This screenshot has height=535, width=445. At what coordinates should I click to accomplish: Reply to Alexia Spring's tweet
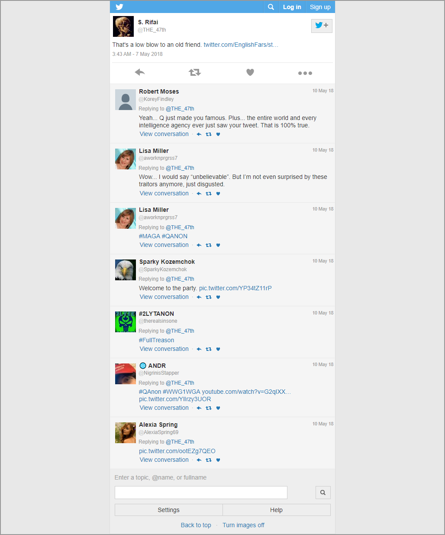pyautogui.click(x=199, y=460)
